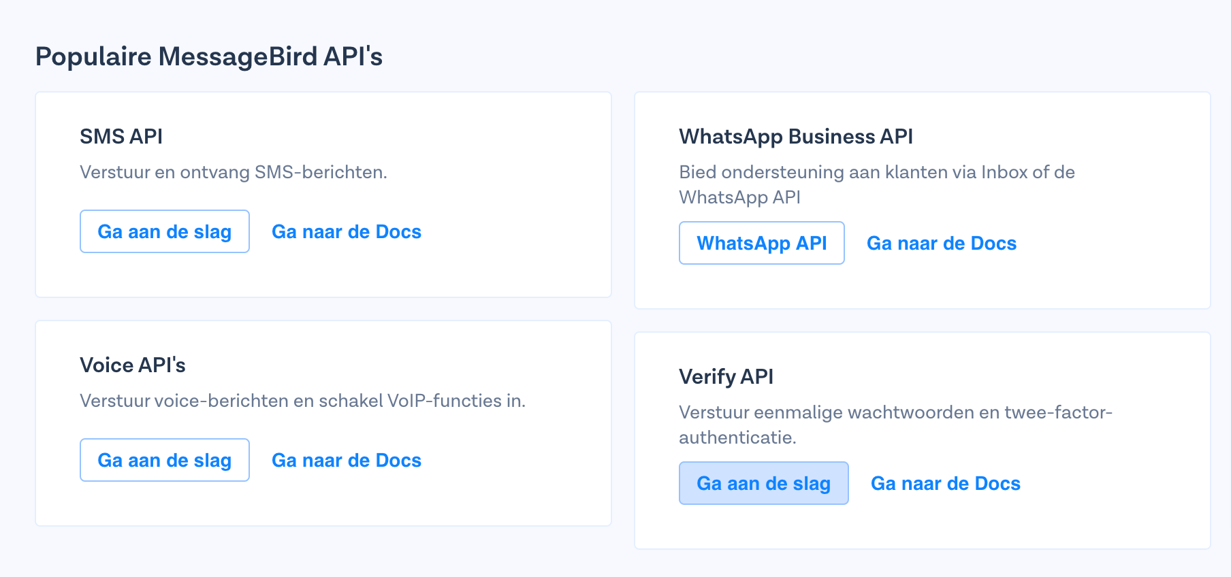
Task: Select the 'SMS API' card title
Action: 121,136
